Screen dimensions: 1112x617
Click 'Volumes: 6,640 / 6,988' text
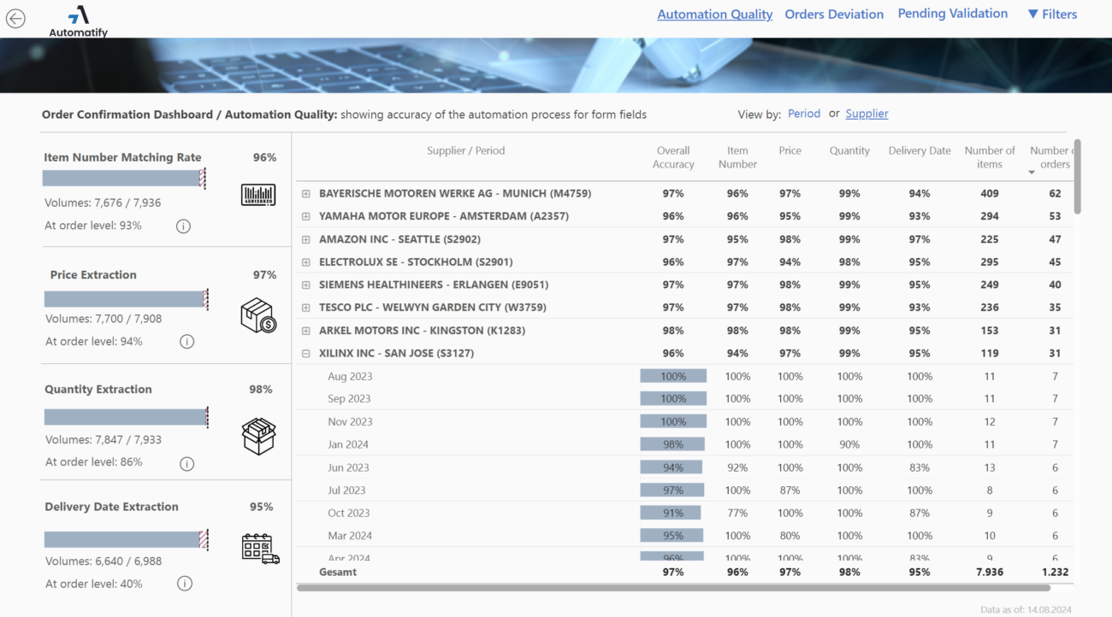[x=104, y=561]
